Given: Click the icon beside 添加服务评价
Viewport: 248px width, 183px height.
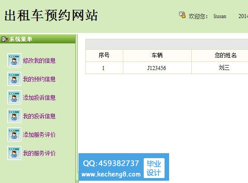Looking at the screenshot, I should click(x=14, y=135).
